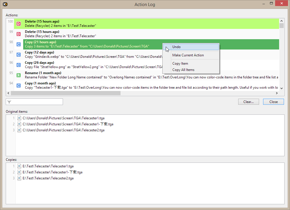Click the blue Copy icon on action 96
This screenshot has width=290, height=210.
pos(19,65)
